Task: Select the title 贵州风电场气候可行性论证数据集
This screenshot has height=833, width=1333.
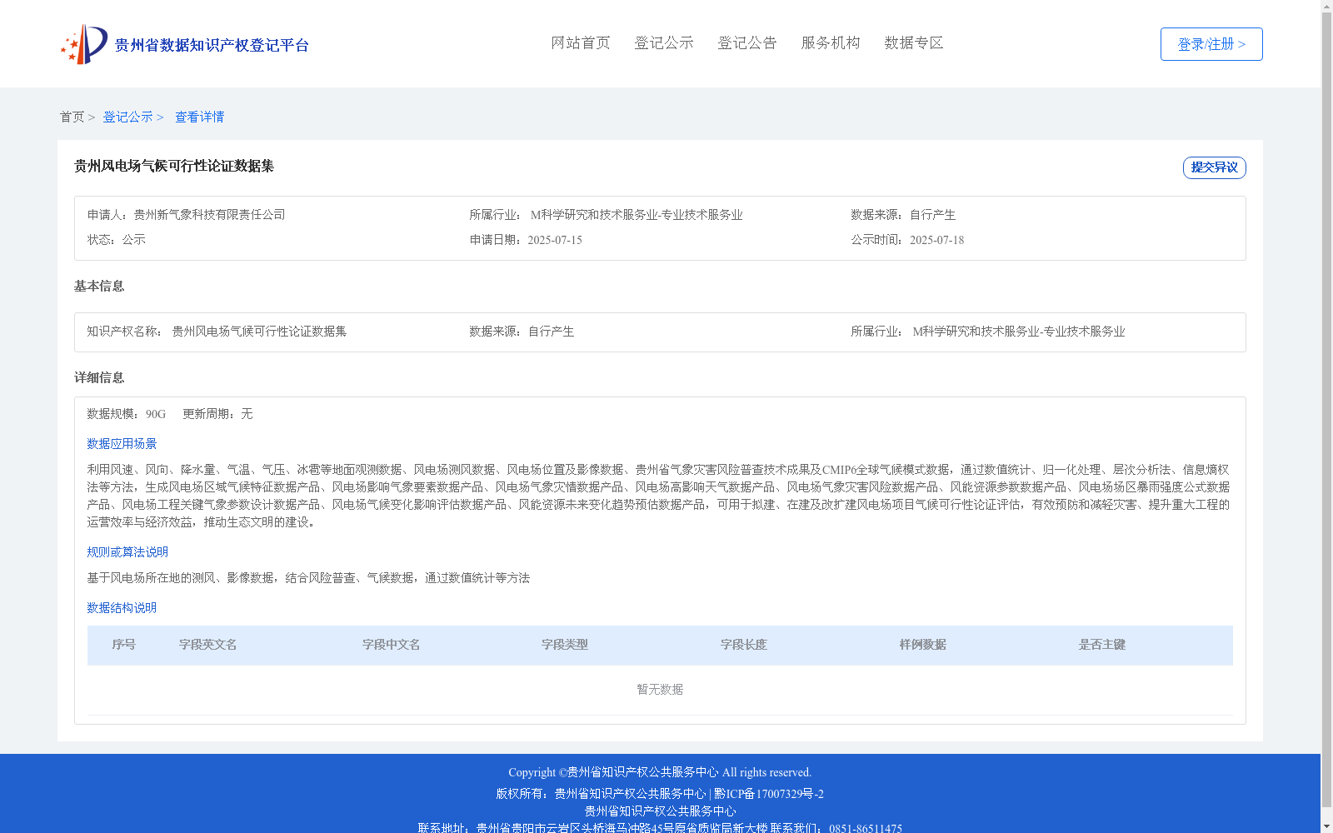Action: pyautogui.click(x=174, y=166)
